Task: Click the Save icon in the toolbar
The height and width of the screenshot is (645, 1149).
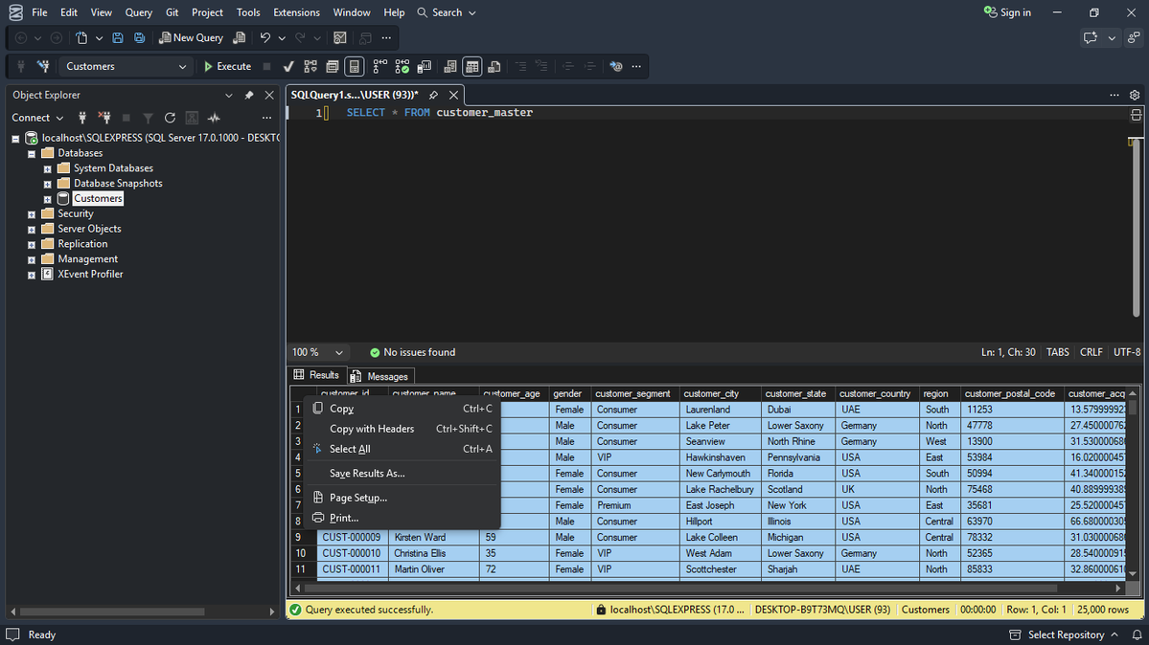Action: tap(117, 38)
